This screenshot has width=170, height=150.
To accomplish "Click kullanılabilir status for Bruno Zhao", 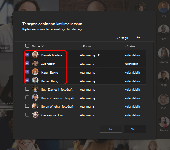I will [x=132, y=98].
